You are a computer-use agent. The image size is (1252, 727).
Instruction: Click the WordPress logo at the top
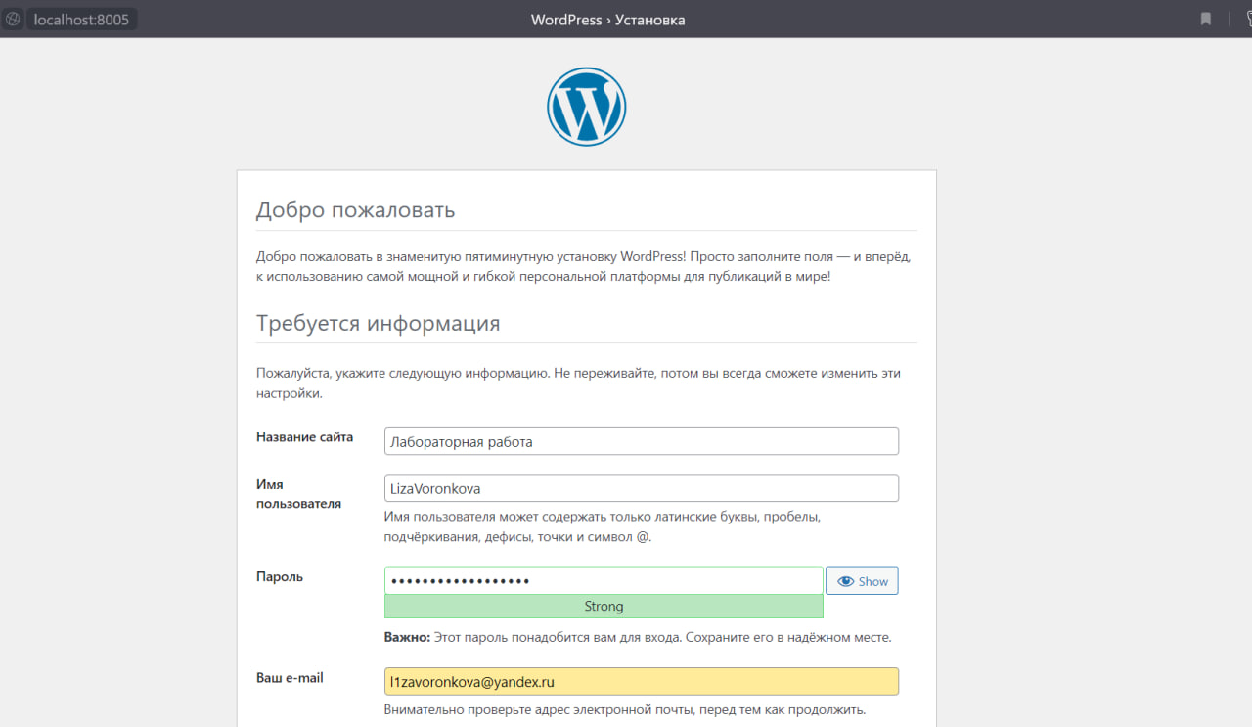point(586,107)
